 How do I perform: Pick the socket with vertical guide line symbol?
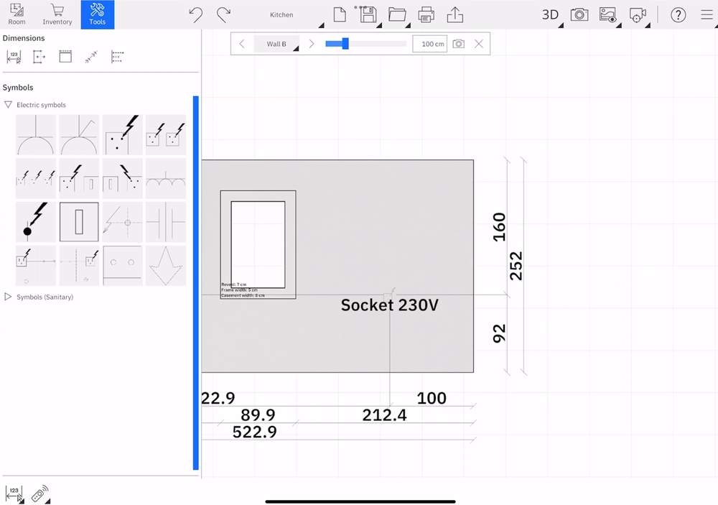pyautogui.click(x=79, y=265)
